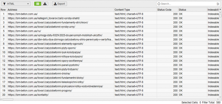222x104 pixels.
Task: Click Content Type cell in row 5
Action: [x=135, y=31]
